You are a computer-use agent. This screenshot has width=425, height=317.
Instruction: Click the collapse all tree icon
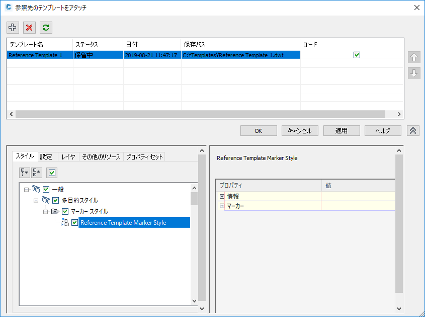(x=37, y=173)
